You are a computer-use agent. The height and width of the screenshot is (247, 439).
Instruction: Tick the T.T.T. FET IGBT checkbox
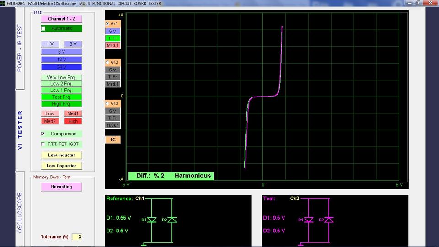(x=43, y=144)
